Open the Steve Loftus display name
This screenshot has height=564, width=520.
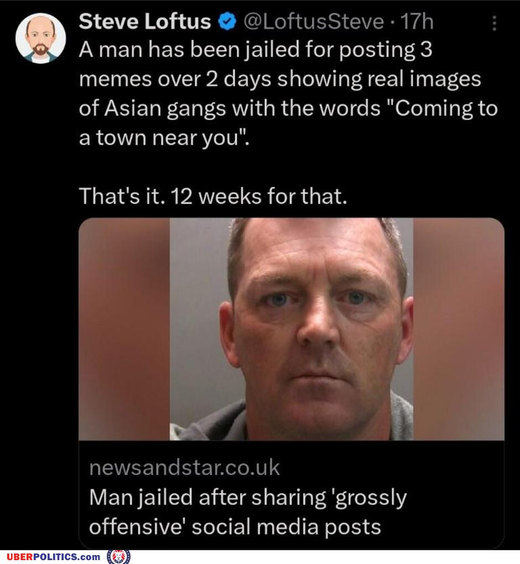pyautogui.click(x=144, y=22)
